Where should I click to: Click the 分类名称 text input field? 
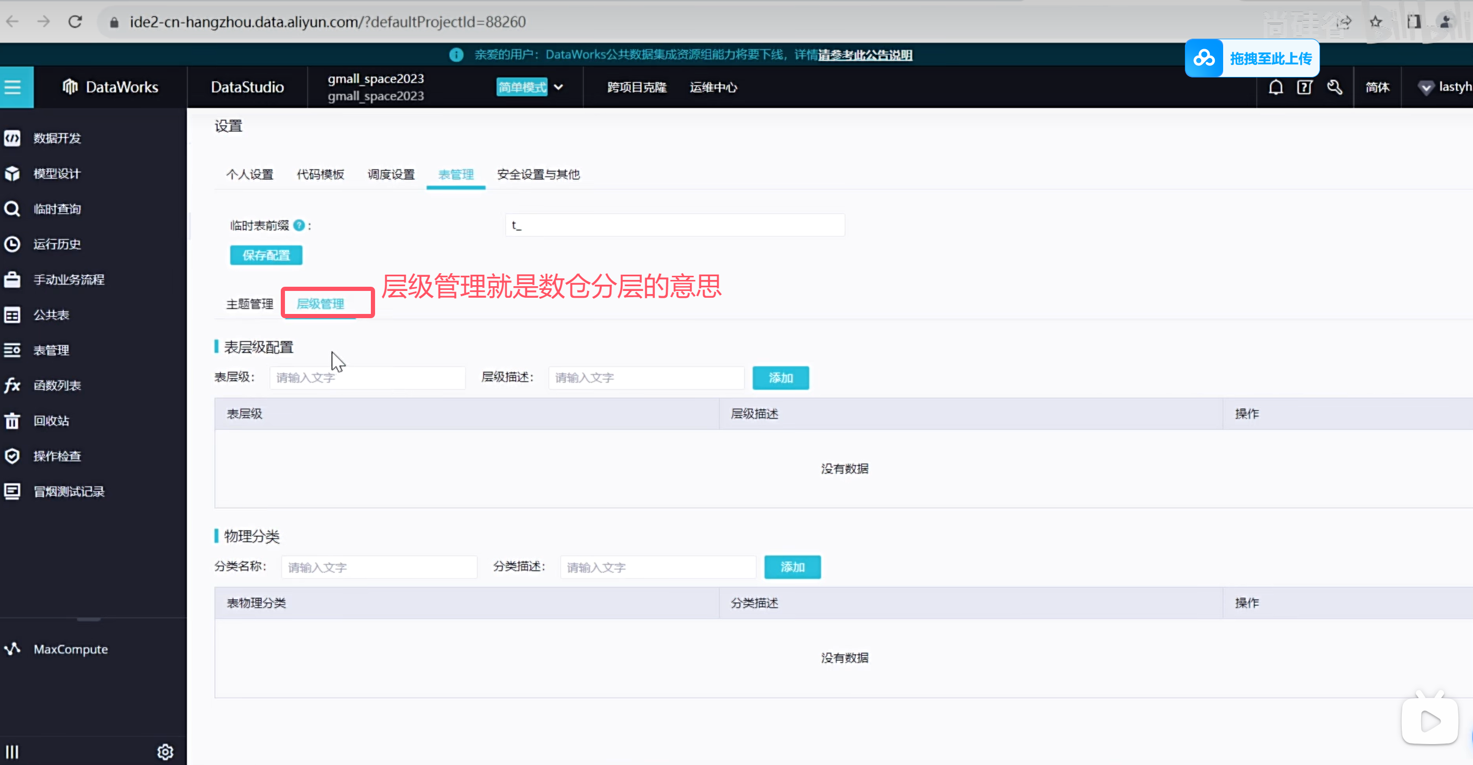click(379, 567)
